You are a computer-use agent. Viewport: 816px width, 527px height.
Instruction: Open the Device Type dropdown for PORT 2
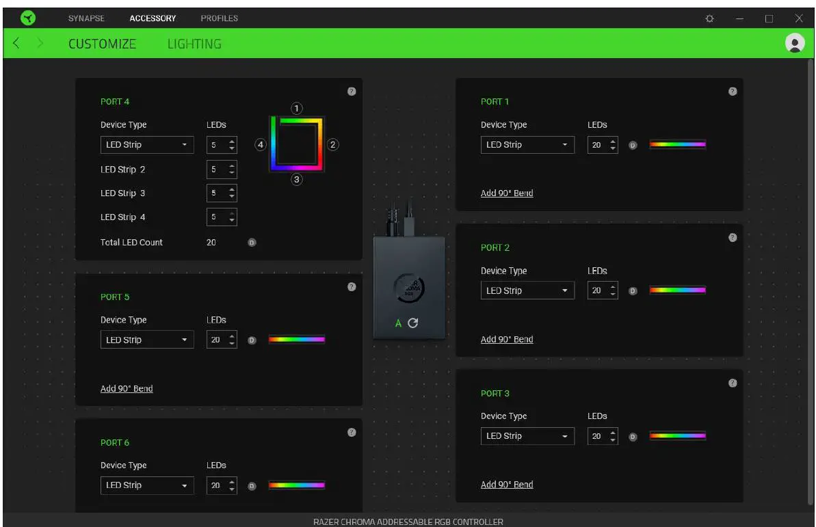click(x=527, y=290)
